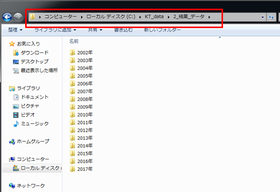Click the コンピューター icon in navigation pane

[12, 159]
